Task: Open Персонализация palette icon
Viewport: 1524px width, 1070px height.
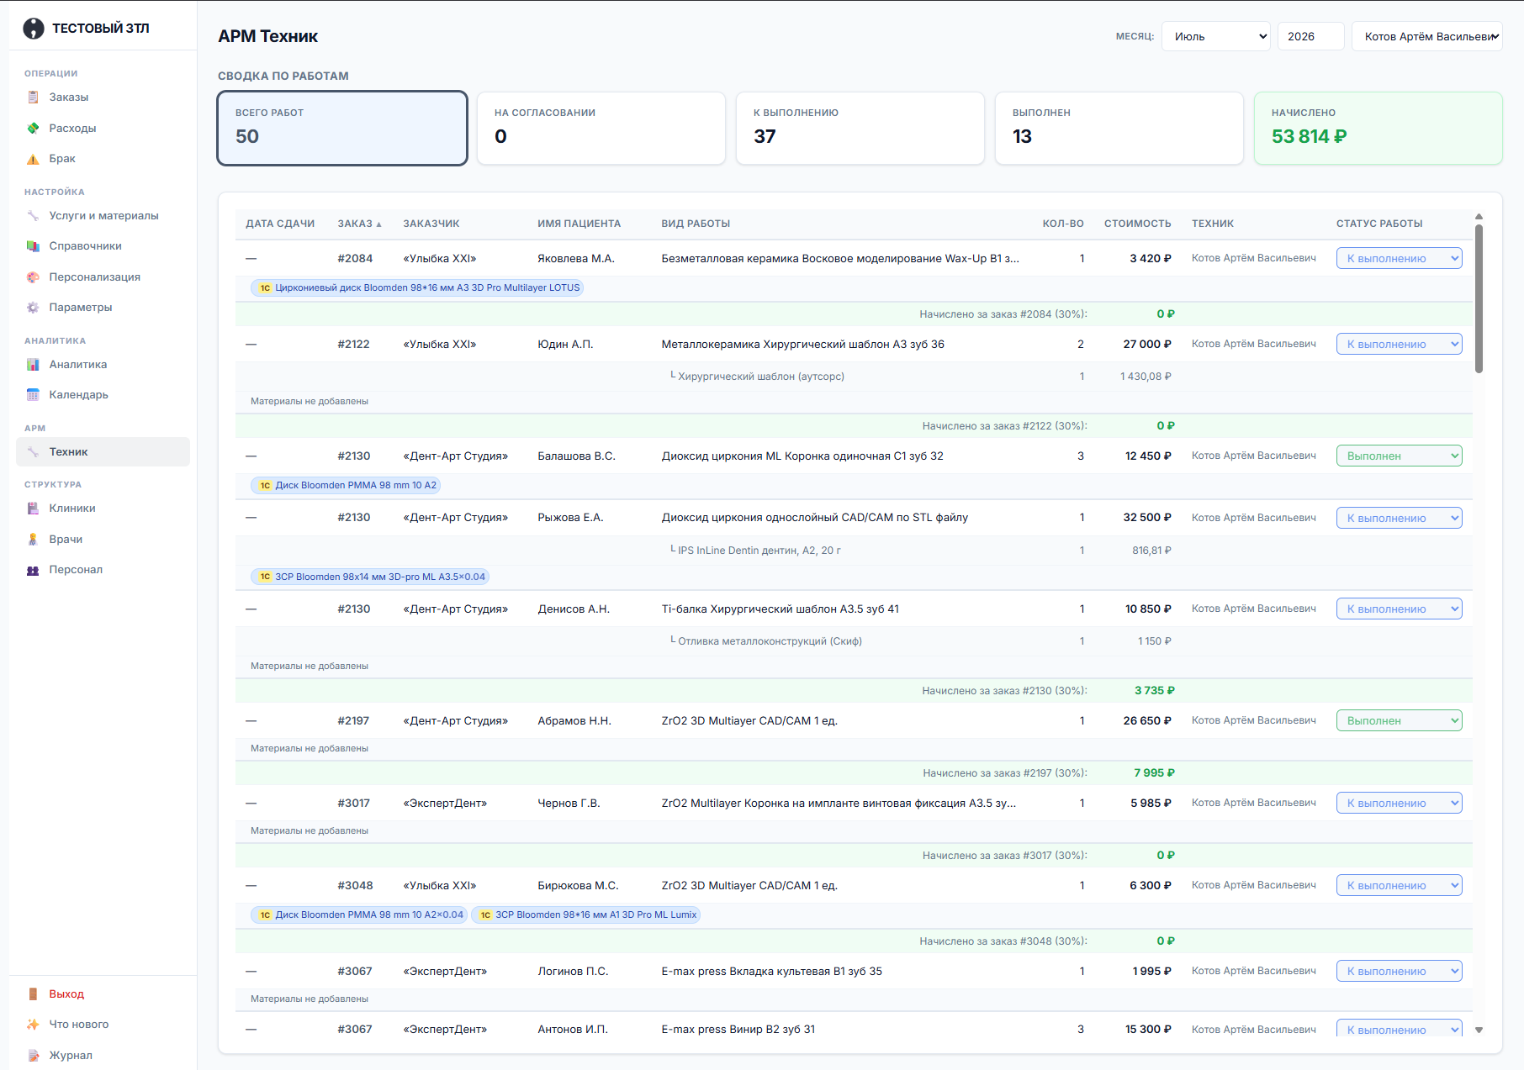Action: point(33,277)
